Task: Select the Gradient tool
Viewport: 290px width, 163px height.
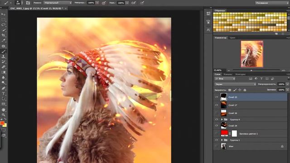Action: (x=3, y=72)
